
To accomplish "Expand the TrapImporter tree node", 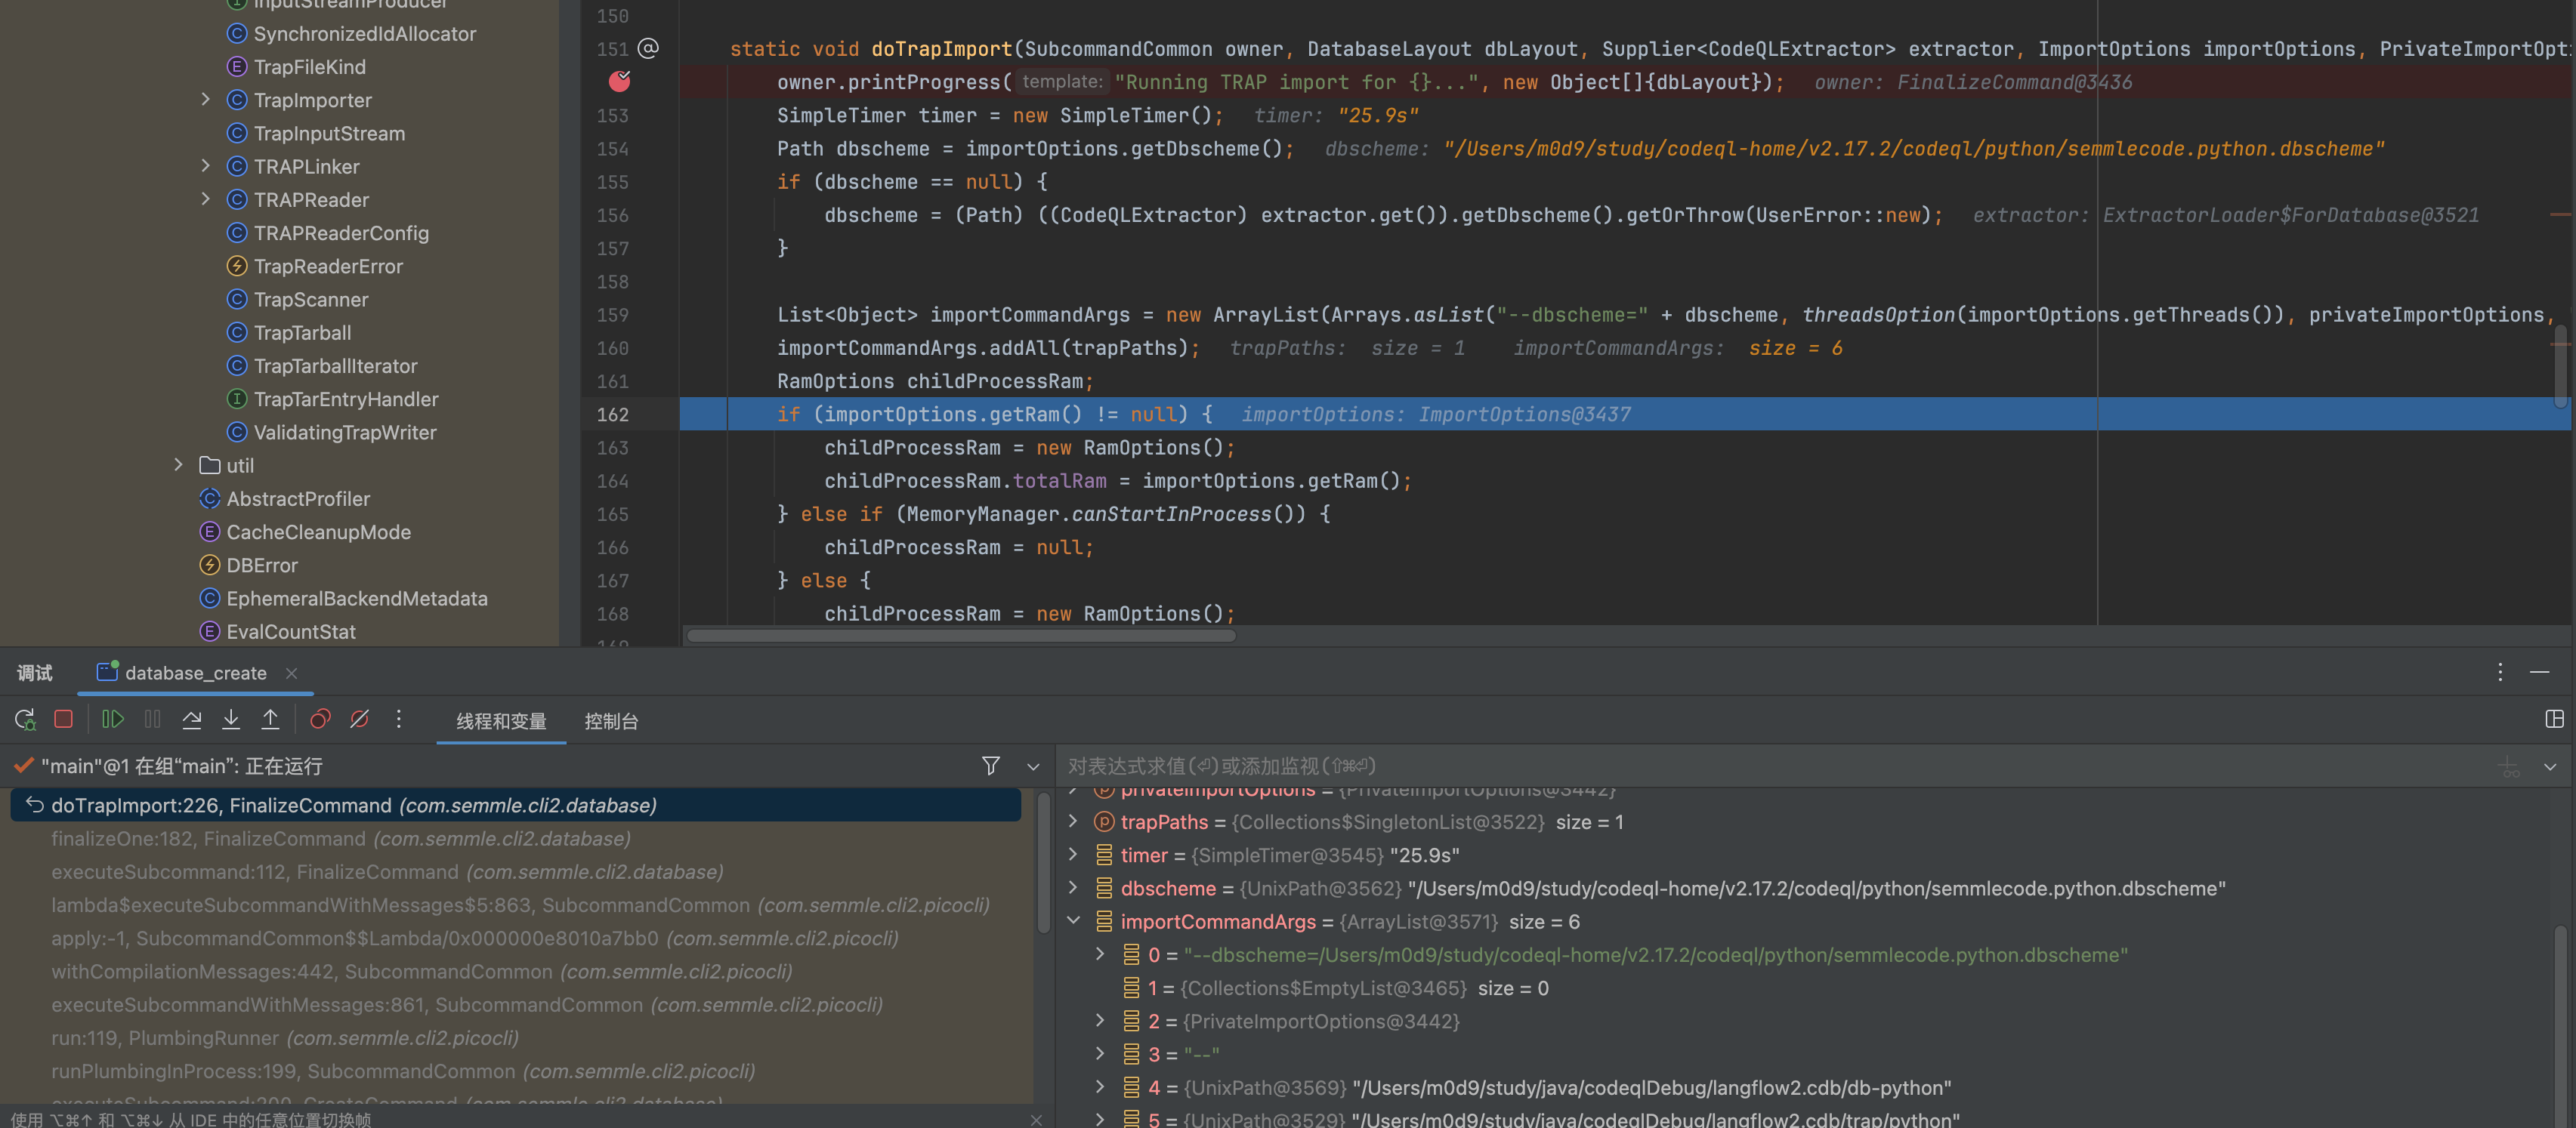I will (x=206, y=99).
